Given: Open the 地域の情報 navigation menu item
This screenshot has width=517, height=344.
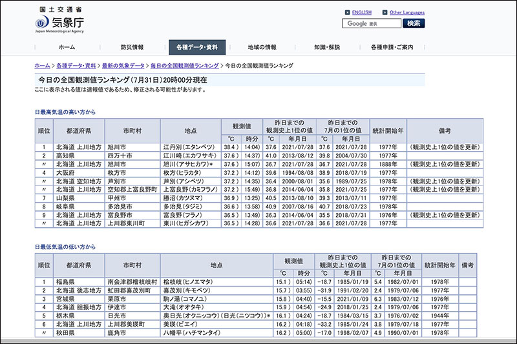Looking at the screenshot, I should tap(262, 47).
